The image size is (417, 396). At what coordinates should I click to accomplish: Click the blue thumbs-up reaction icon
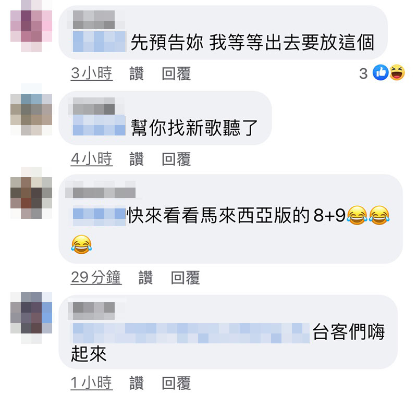[381, 72]
